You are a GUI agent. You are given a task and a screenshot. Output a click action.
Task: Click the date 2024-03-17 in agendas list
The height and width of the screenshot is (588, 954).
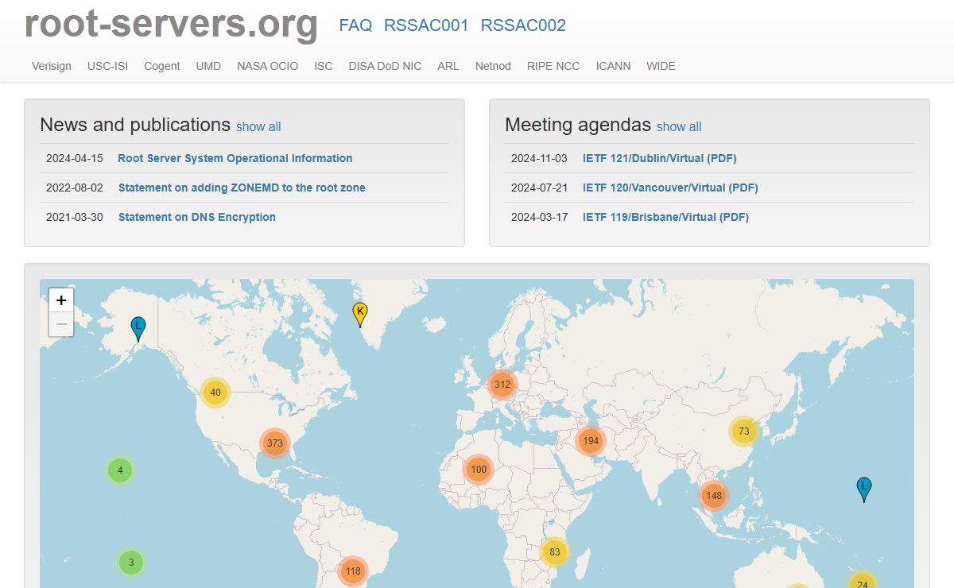coord(540,217)
